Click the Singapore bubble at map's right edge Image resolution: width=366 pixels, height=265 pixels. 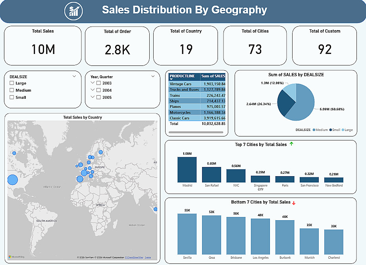pyautogui.click(x=156, y=209)
